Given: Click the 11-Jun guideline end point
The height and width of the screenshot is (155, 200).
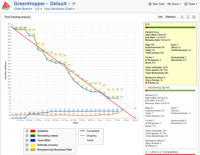Looking at the screenshot, I should click(135, 118).
